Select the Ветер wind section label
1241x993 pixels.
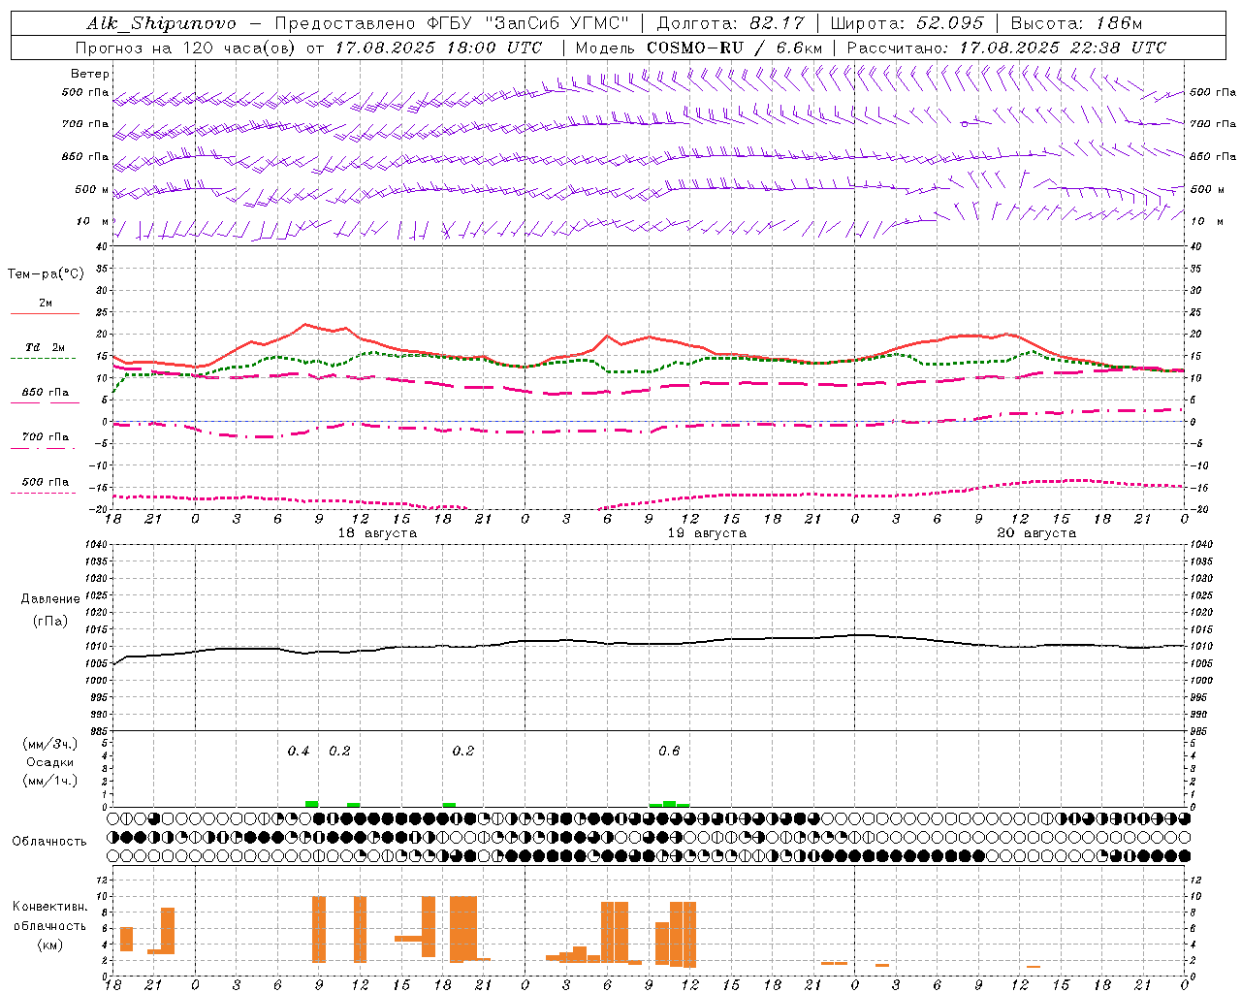click(x=90, y=74)
